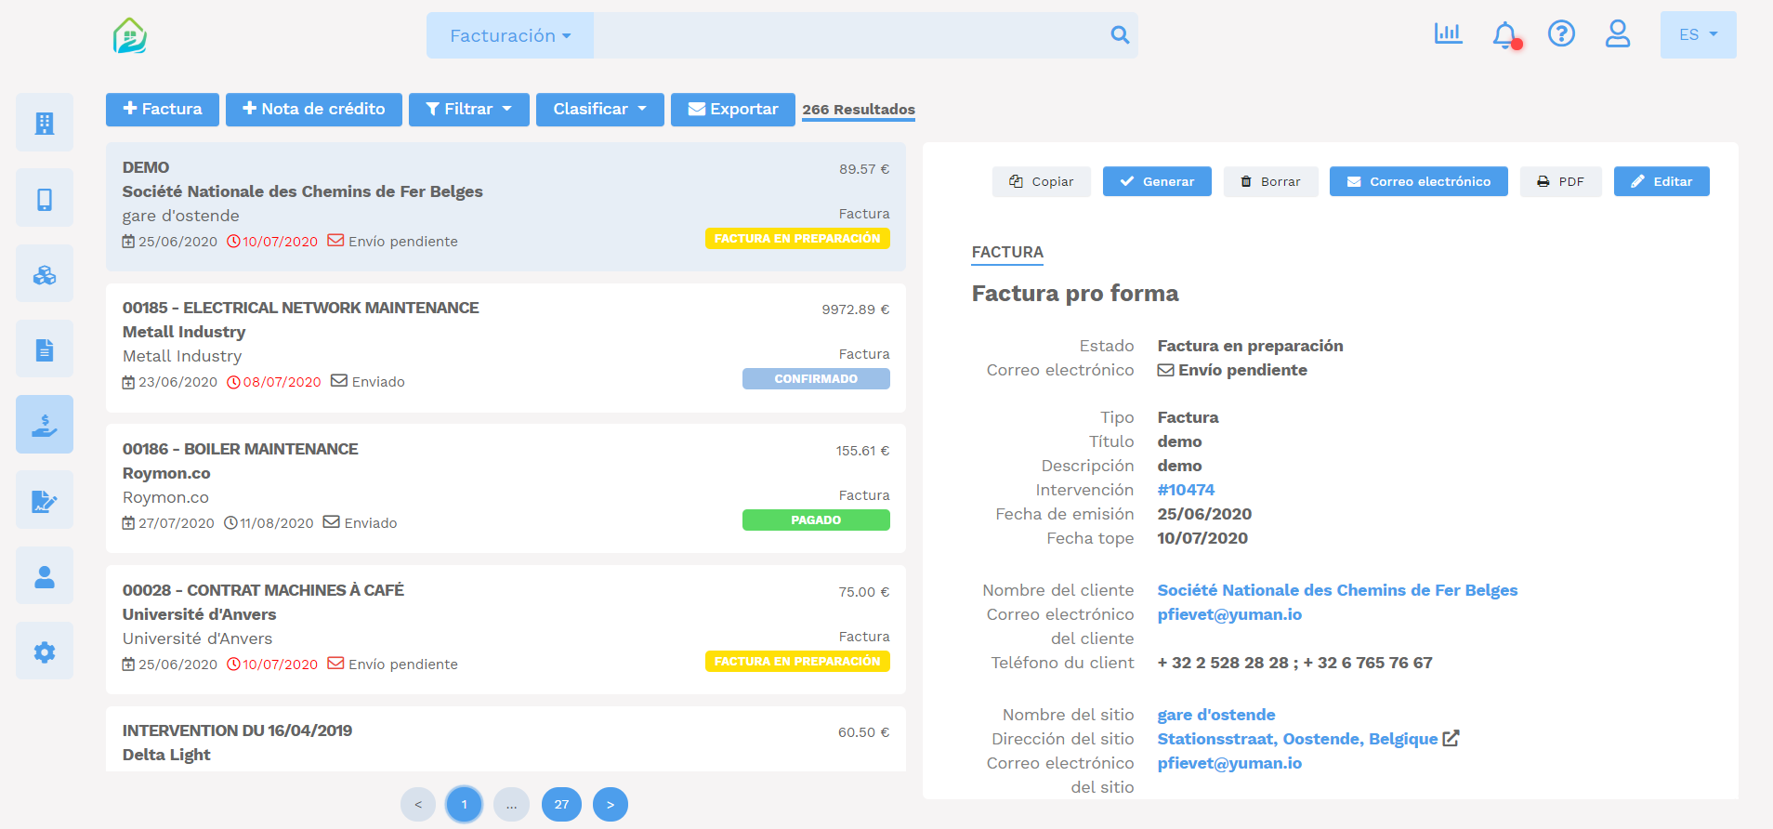Open the Clasificar sort dropdown
Viewport: 1773px width, 829px height.
[600, 110]
